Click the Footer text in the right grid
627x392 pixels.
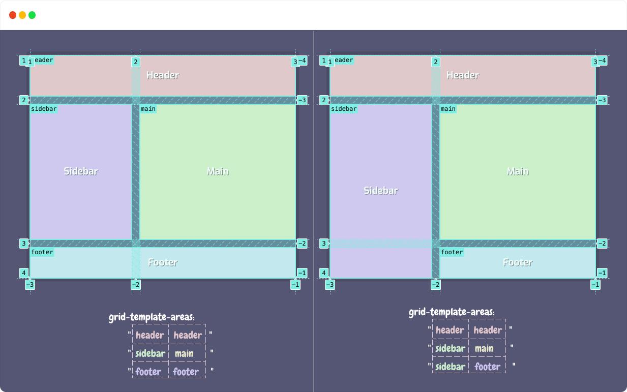click(518, 262)
